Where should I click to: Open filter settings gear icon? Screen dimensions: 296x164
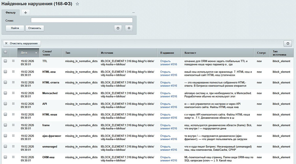click(x=118, y=28)
